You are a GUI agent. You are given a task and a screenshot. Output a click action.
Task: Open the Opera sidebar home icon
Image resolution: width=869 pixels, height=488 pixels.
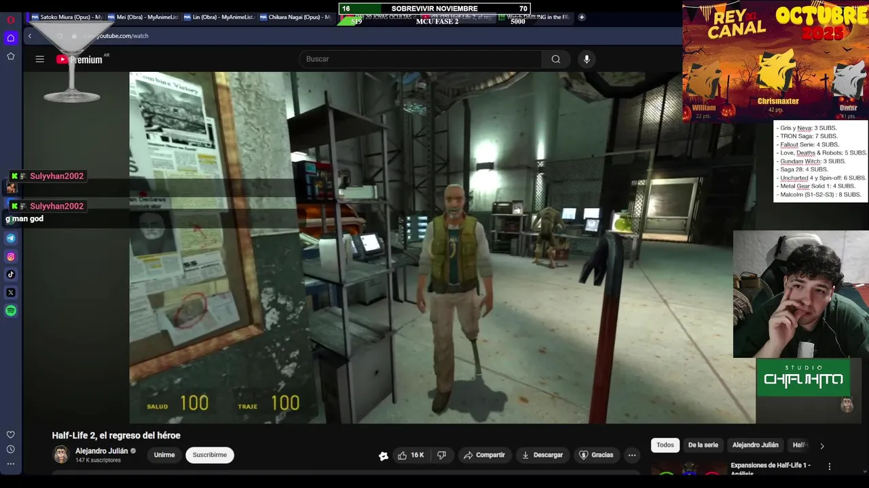point(11,38)
